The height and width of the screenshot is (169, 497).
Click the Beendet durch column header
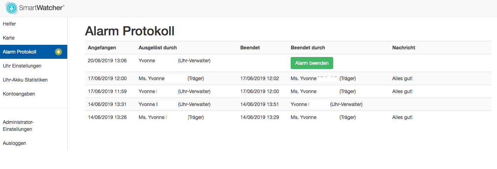(x=308, y=48)
